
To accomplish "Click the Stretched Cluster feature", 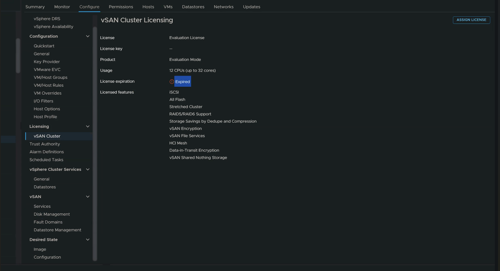I will pos(186,107).
